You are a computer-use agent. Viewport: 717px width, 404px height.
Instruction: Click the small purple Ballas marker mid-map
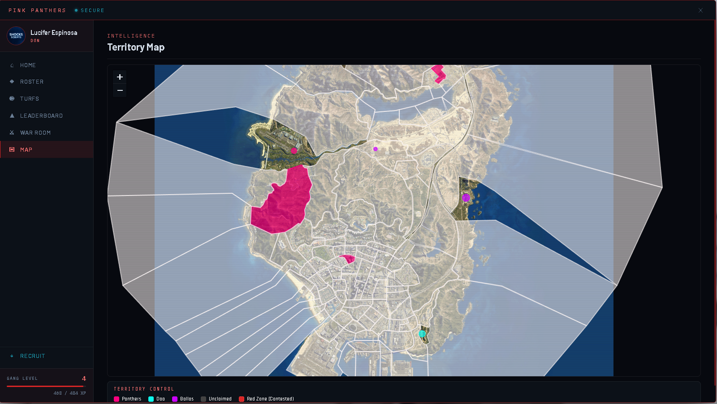click(x=376, y=149)
